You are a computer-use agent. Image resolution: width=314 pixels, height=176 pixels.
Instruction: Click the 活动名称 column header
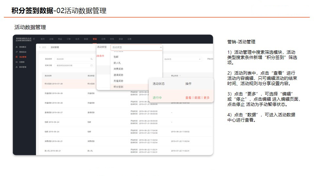[x=48, y=76]
